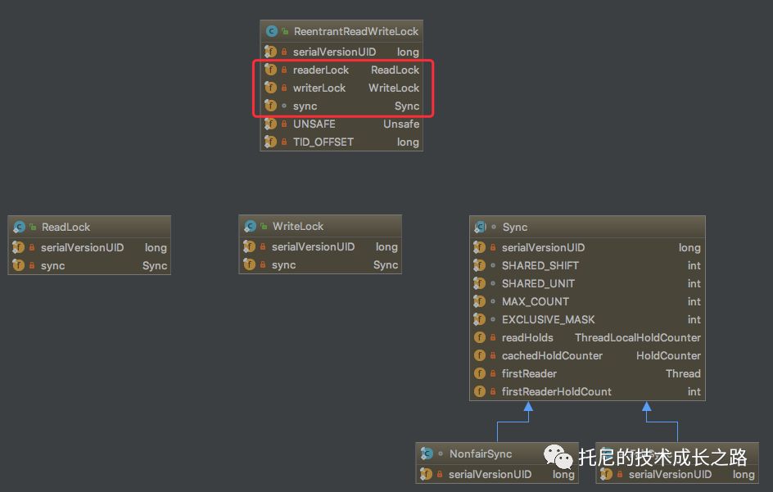Image resolution: width=773 pixels, height=492 pixels.
Task: Click the field icon of firstReader
Action: [479, 373]
